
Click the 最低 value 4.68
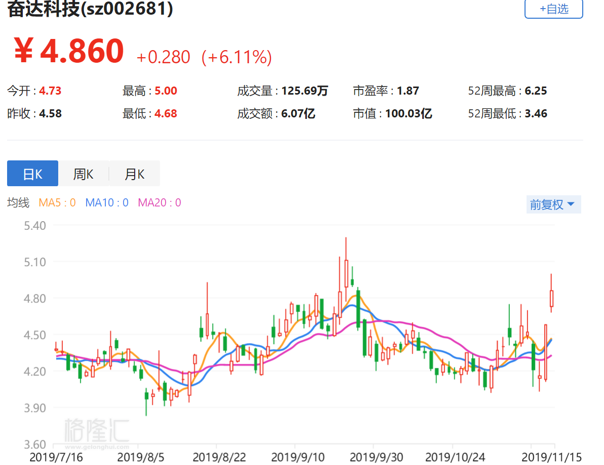pyautogui.click(x=166, y=113)
